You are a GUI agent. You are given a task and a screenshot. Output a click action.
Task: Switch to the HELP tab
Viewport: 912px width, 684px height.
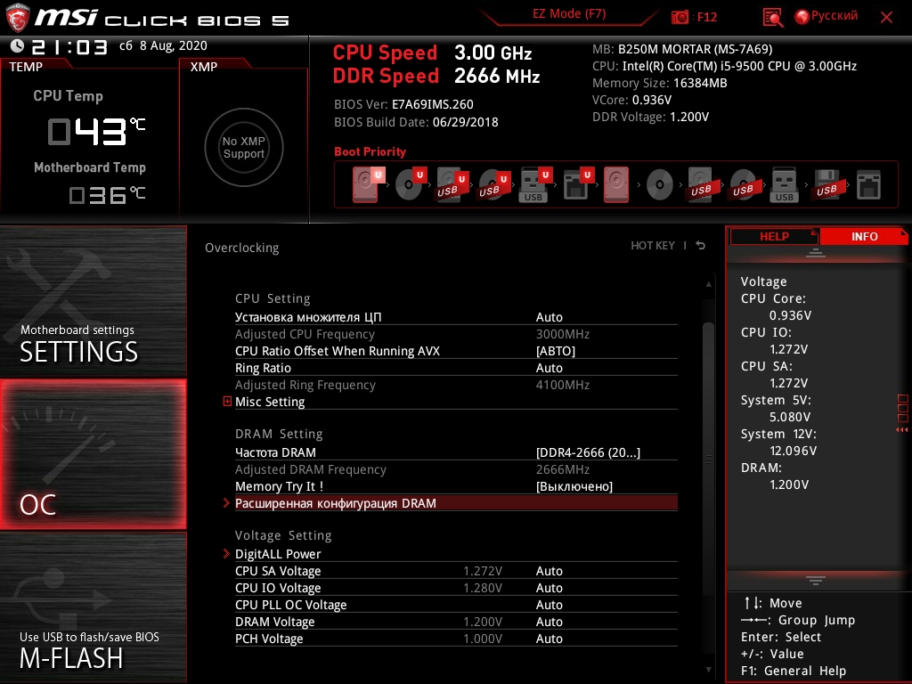tap(774, 236)
